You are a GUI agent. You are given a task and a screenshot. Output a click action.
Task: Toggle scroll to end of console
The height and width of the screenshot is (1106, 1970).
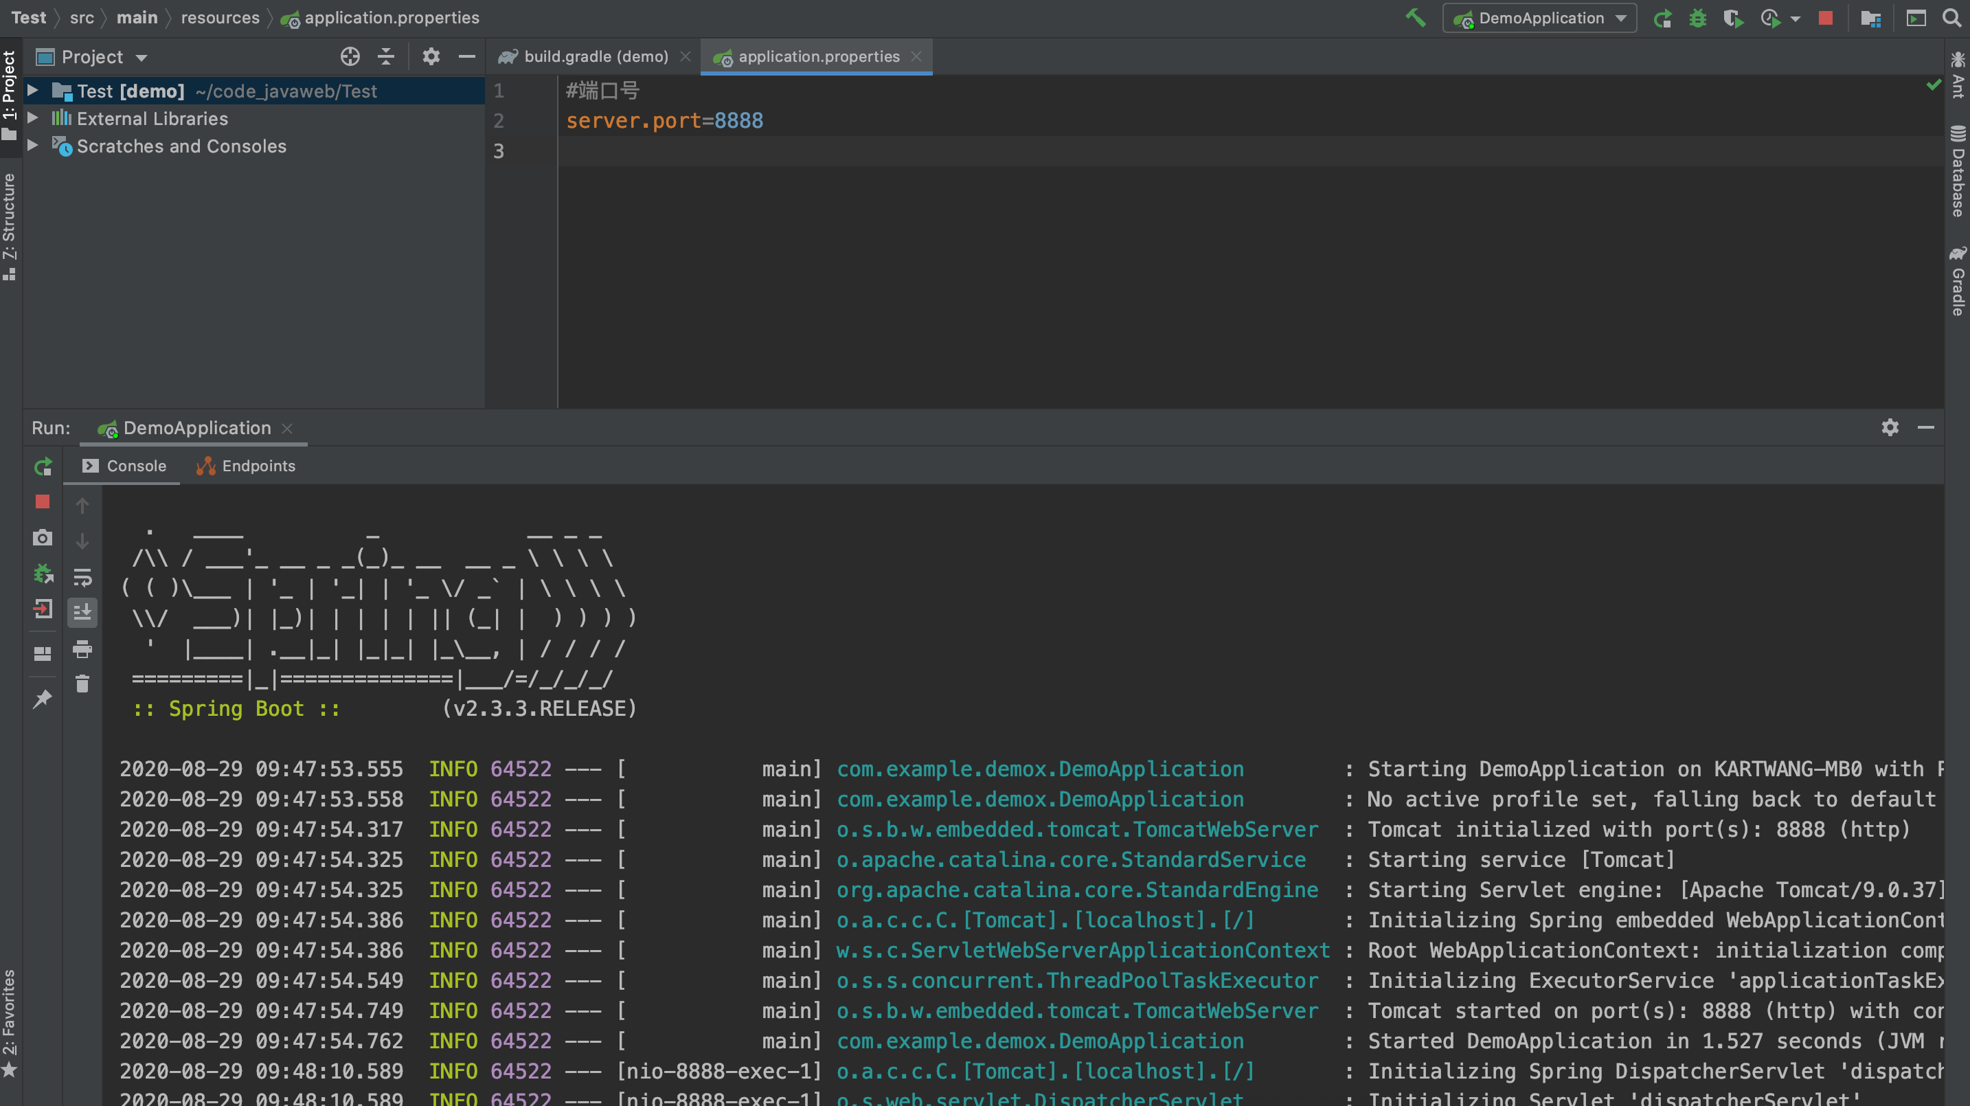tap(82, 612)
